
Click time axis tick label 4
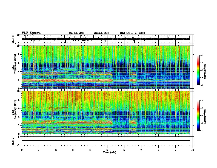90,150
